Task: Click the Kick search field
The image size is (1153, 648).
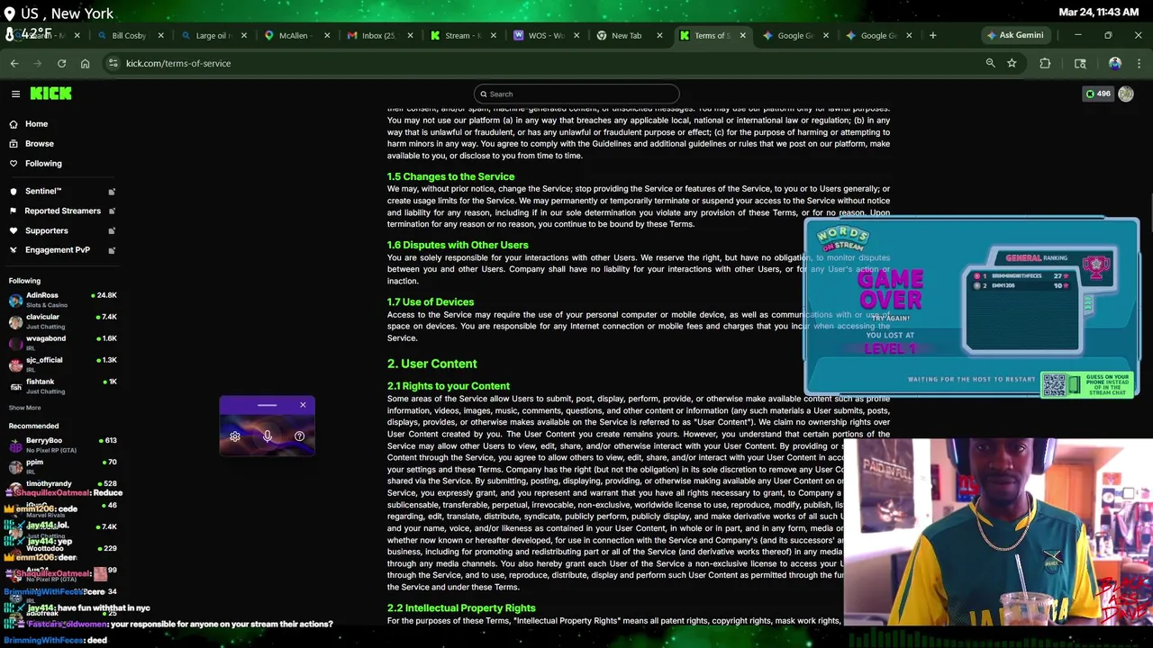Action: (x=576, y=94)
